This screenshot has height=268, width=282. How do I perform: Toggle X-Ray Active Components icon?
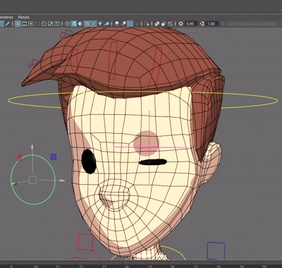164,24
